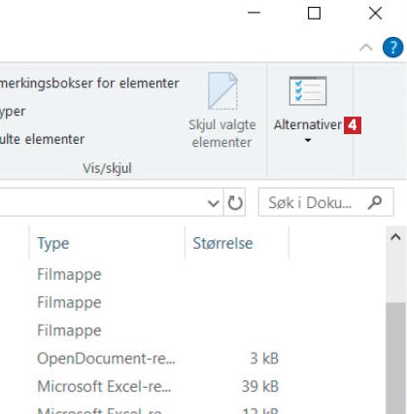Screen dimensions: 407x414
Task: Click the Skjul valgte elementer icon
Action: 222,91
